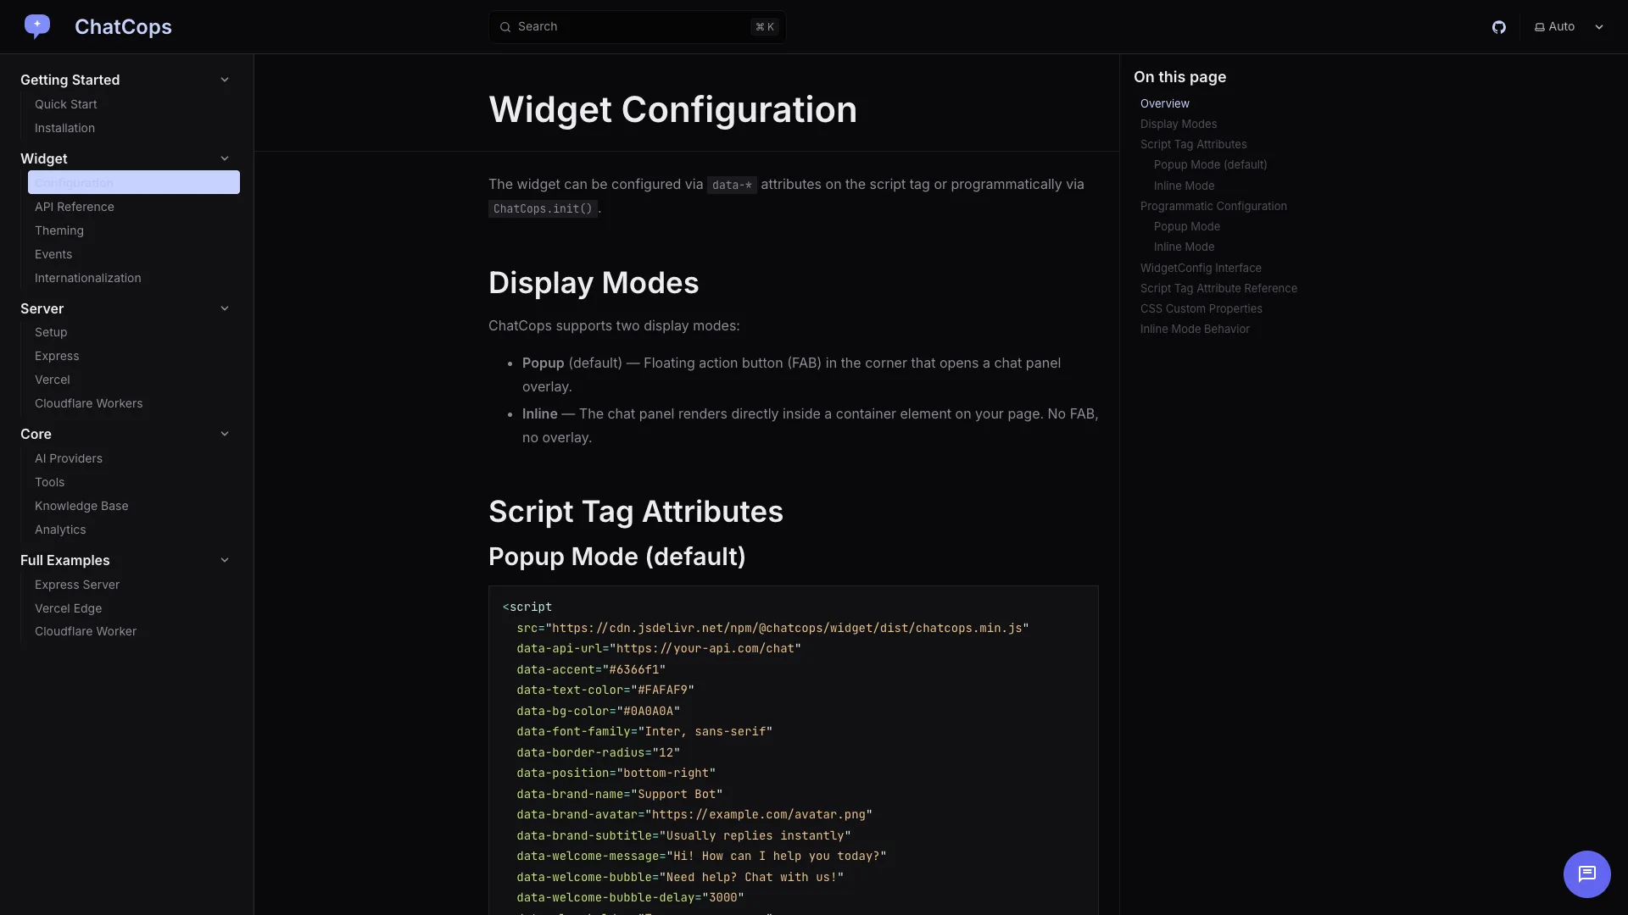The height and width of the screenshot is (915, 1628).
Task: Click the Script Tag Attributes heading
Action: coord(636,512)
